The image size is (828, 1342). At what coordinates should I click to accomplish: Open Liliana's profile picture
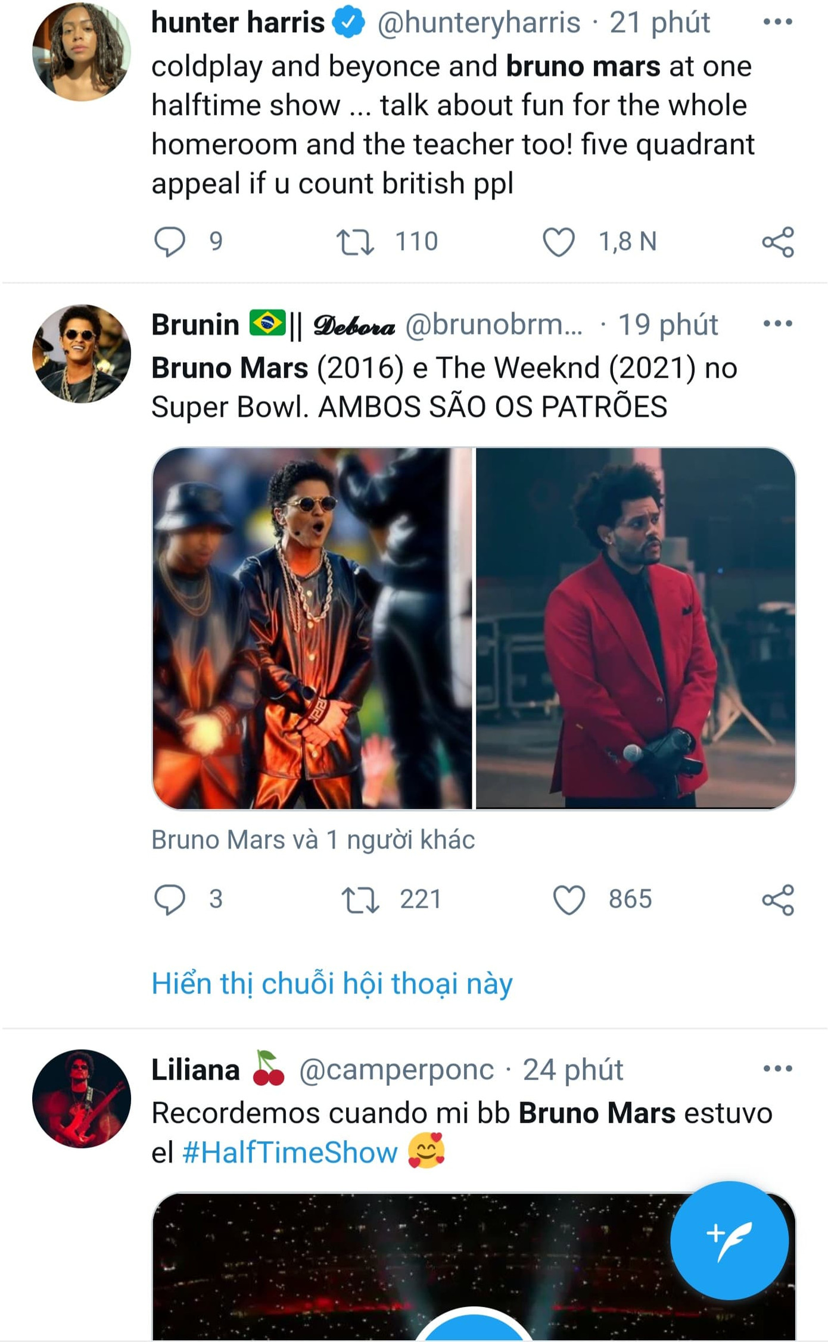point(82,1099)
